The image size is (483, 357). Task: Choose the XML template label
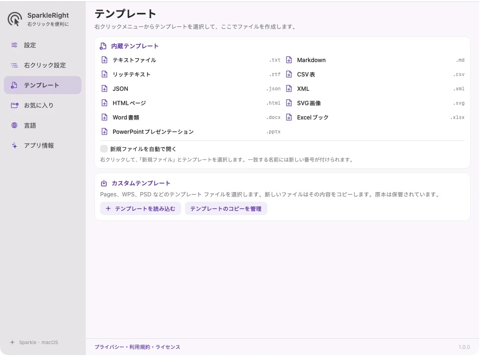[303, 89]
